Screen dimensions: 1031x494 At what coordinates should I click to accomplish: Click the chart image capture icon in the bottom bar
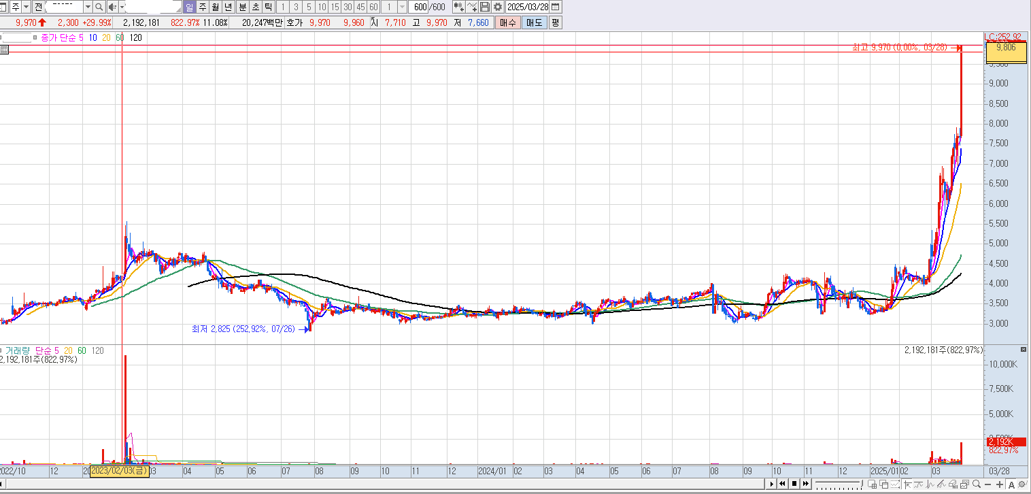[x=964, y=484]
